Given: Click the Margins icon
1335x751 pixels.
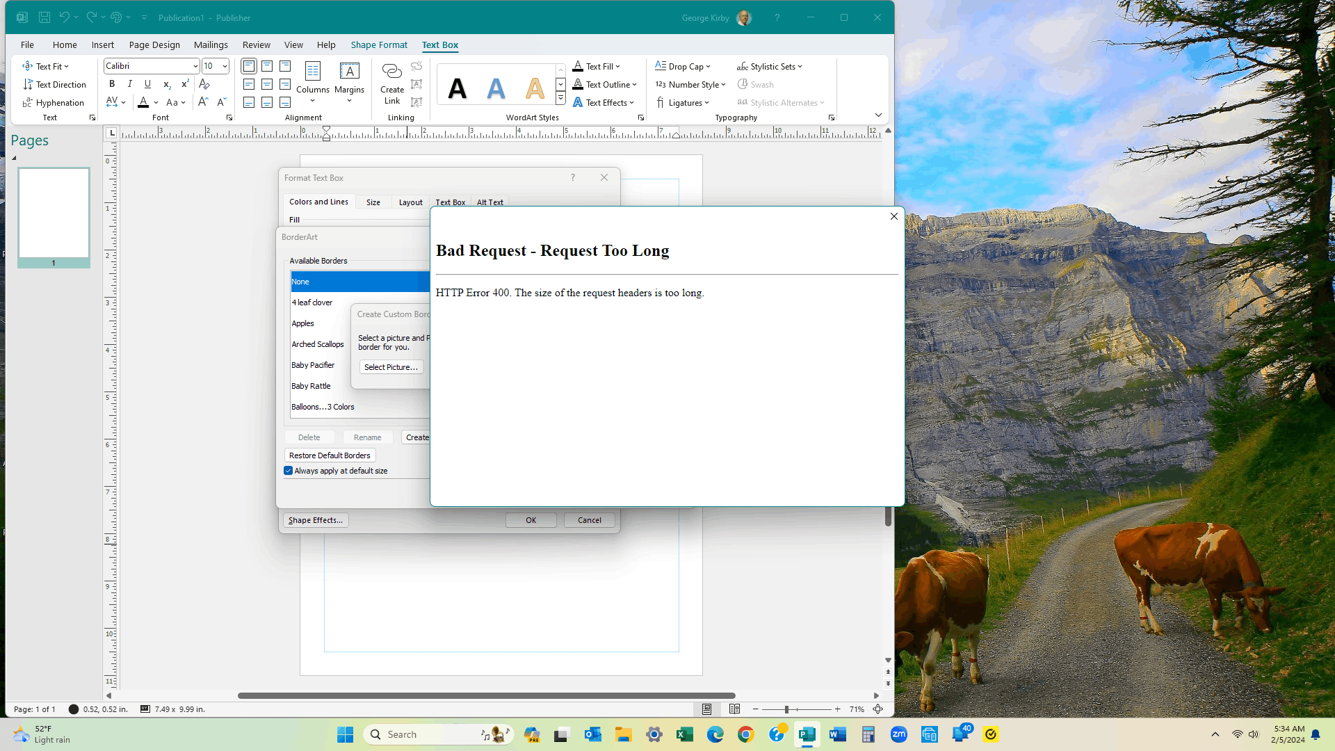Looking at the screenshot, I should 349,82.
